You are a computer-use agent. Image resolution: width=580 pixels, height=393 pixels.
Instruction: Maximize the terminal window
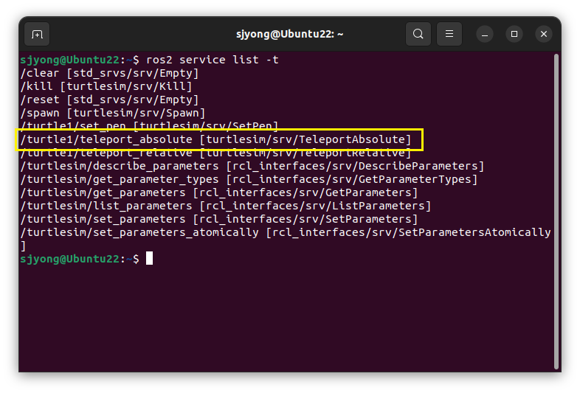[x=514, y=35]
